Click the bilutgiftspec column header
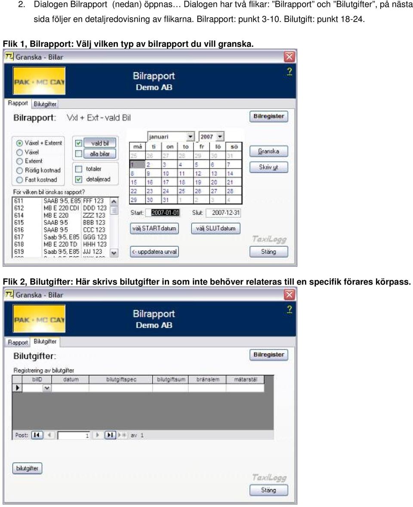The height and width of the screenshot is (507, 413). (x=121, y=379)
